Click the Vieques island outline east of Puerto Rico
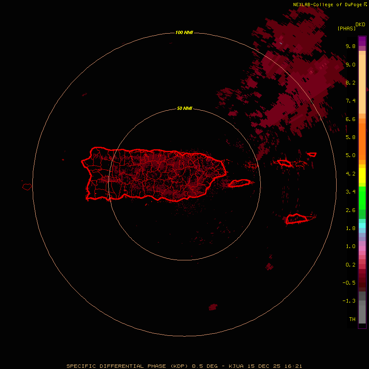This screenshot has width=369, height=369. pyautogui.click(x=239, y=183)
